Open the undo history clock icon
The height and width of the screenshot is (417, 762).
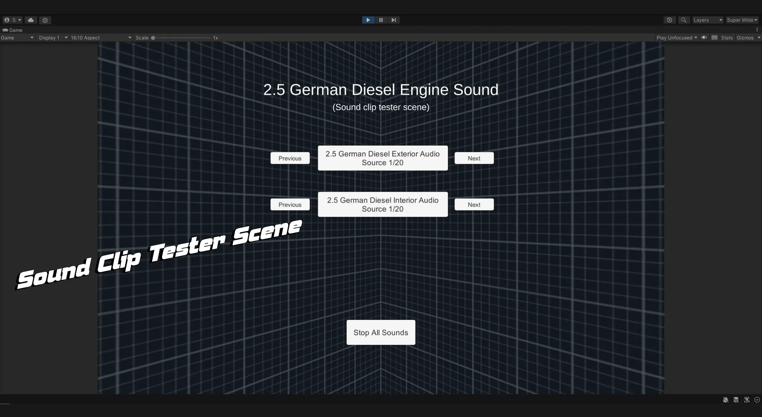tap(669, 20)
